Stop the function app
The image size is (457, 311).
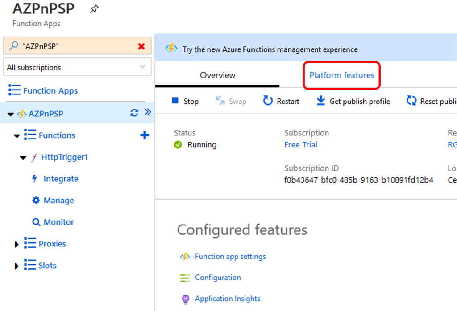[185, 101]
